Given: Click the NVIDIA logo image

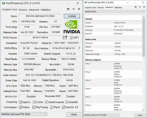Looking at the screenshot, I should (x=72, y=27).
